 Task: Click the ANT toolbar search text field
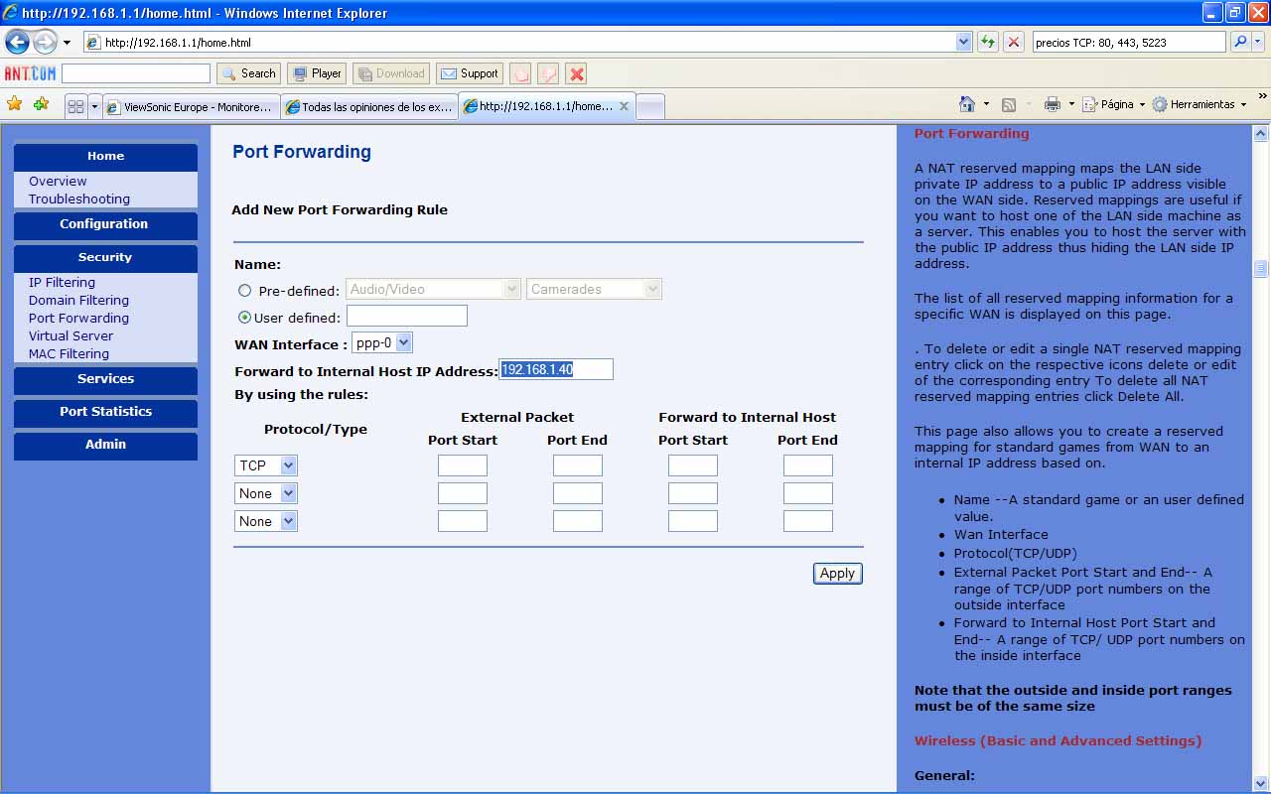(x=136, y=73)
